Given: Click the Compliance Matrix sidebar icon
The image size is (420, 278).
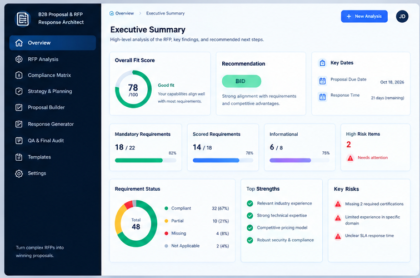Looking at the screenshot, I should 19,75.
